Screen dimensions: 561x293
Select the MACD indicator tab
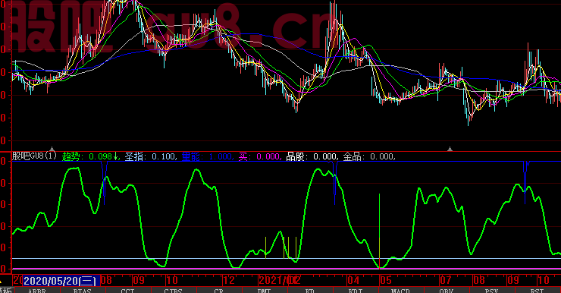pos(400,291)
